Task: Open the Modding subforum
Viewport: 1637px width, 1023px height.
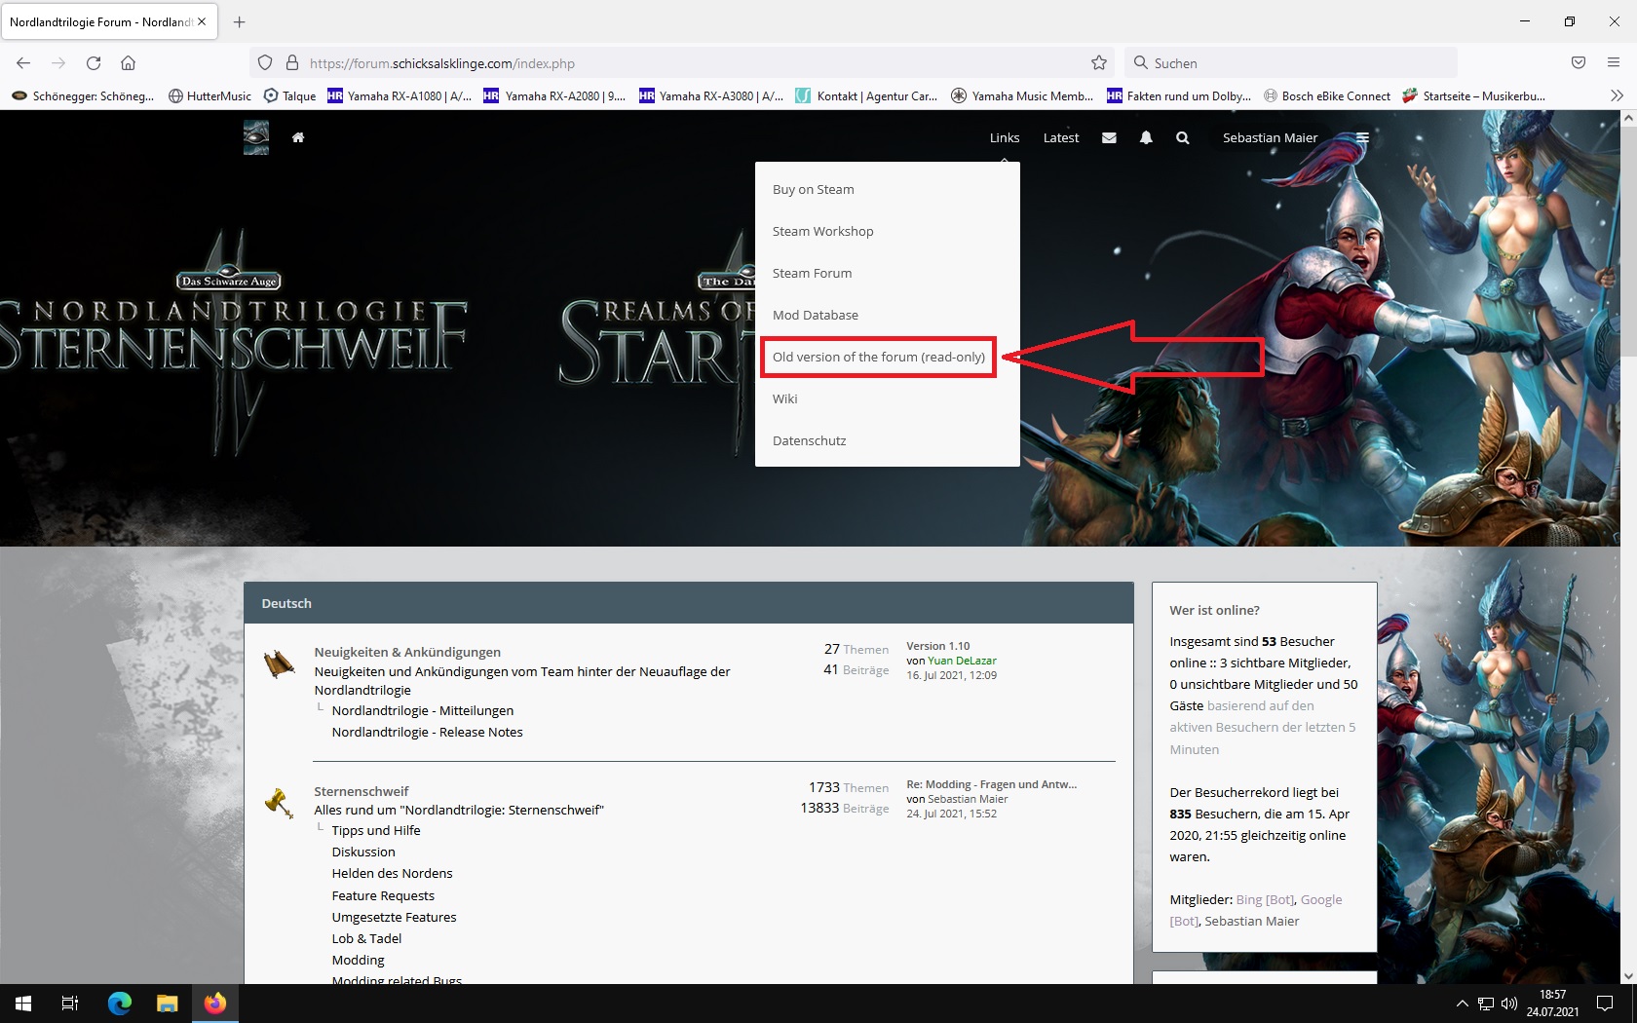Action: point(358,960)
